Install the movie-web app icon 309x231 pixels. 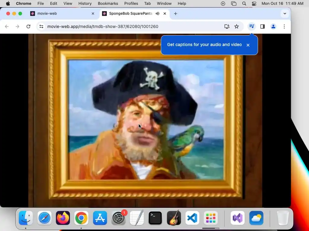click(227, 26)
